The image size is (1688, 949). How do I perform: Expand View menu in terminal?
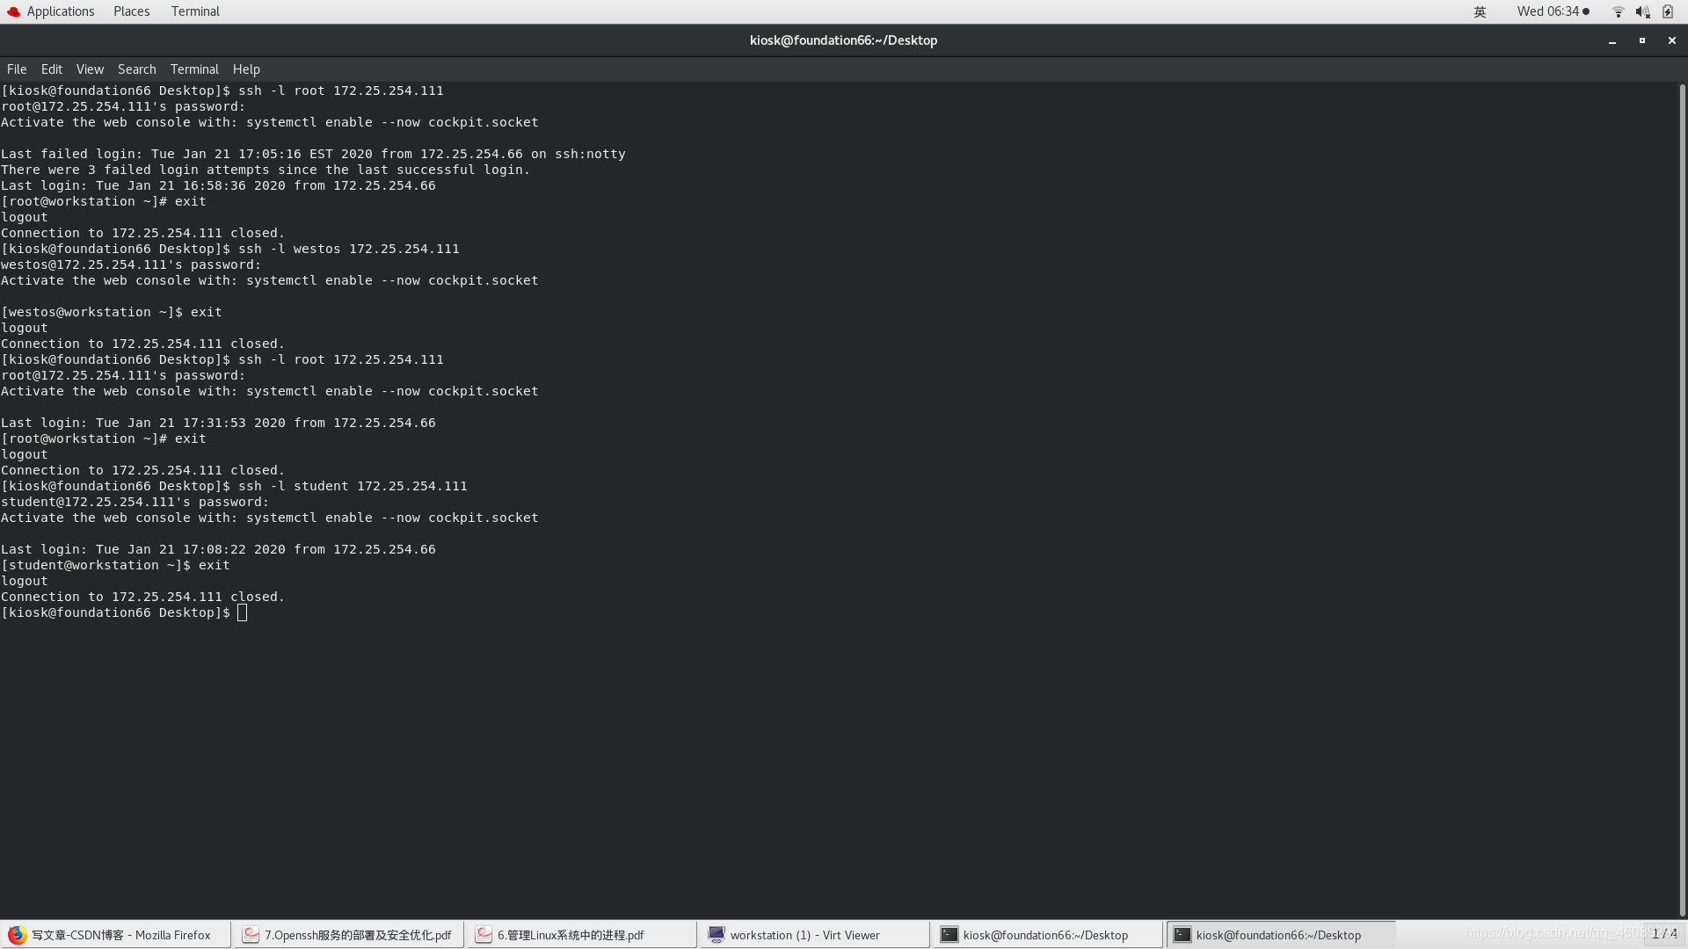[91, 69]
